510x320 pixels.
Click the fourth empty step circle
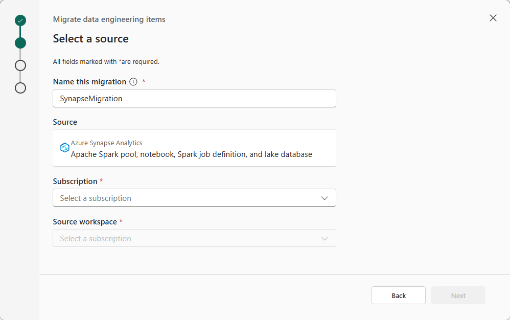click(x=20, y=88)
